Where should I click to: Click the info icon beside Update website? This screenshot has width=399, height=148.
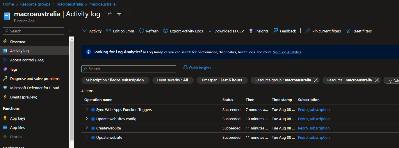pos(93,138)
